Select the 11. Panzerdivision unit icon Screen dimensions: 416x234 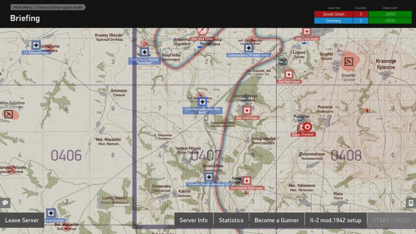coord(36,45)
